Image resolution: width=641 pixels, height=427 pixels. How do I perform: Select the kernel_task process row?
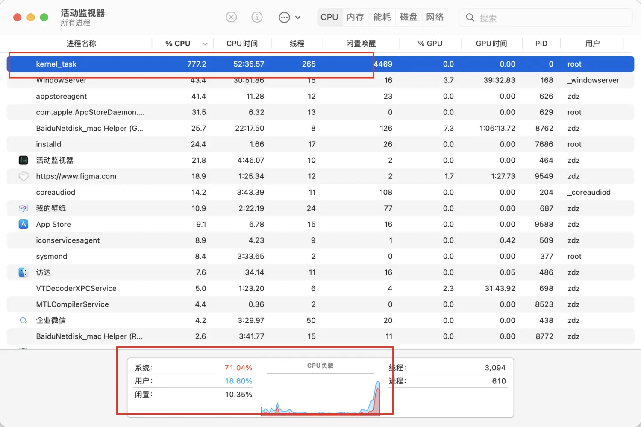pos(320,64)
